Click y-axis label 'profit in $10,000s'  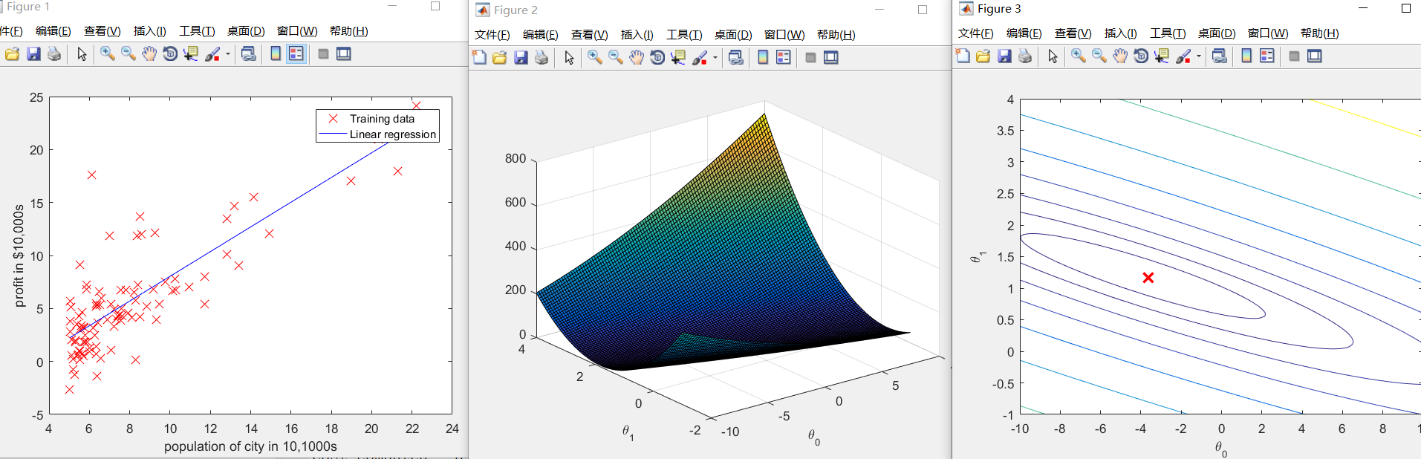(x=19, y=255)
